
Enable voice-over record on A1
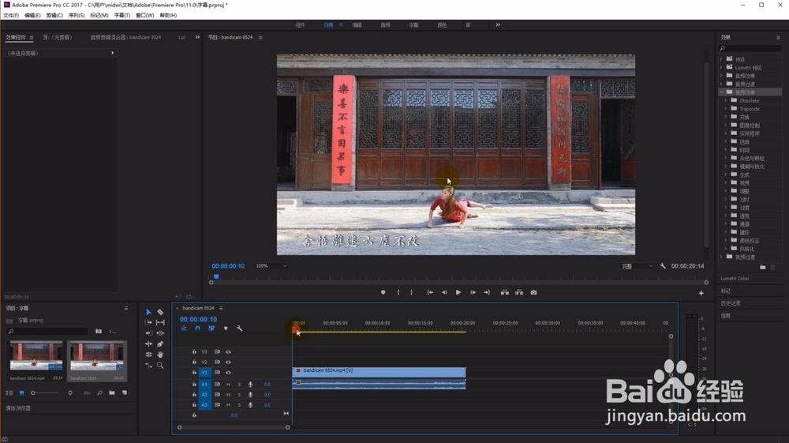click(250, 384)
